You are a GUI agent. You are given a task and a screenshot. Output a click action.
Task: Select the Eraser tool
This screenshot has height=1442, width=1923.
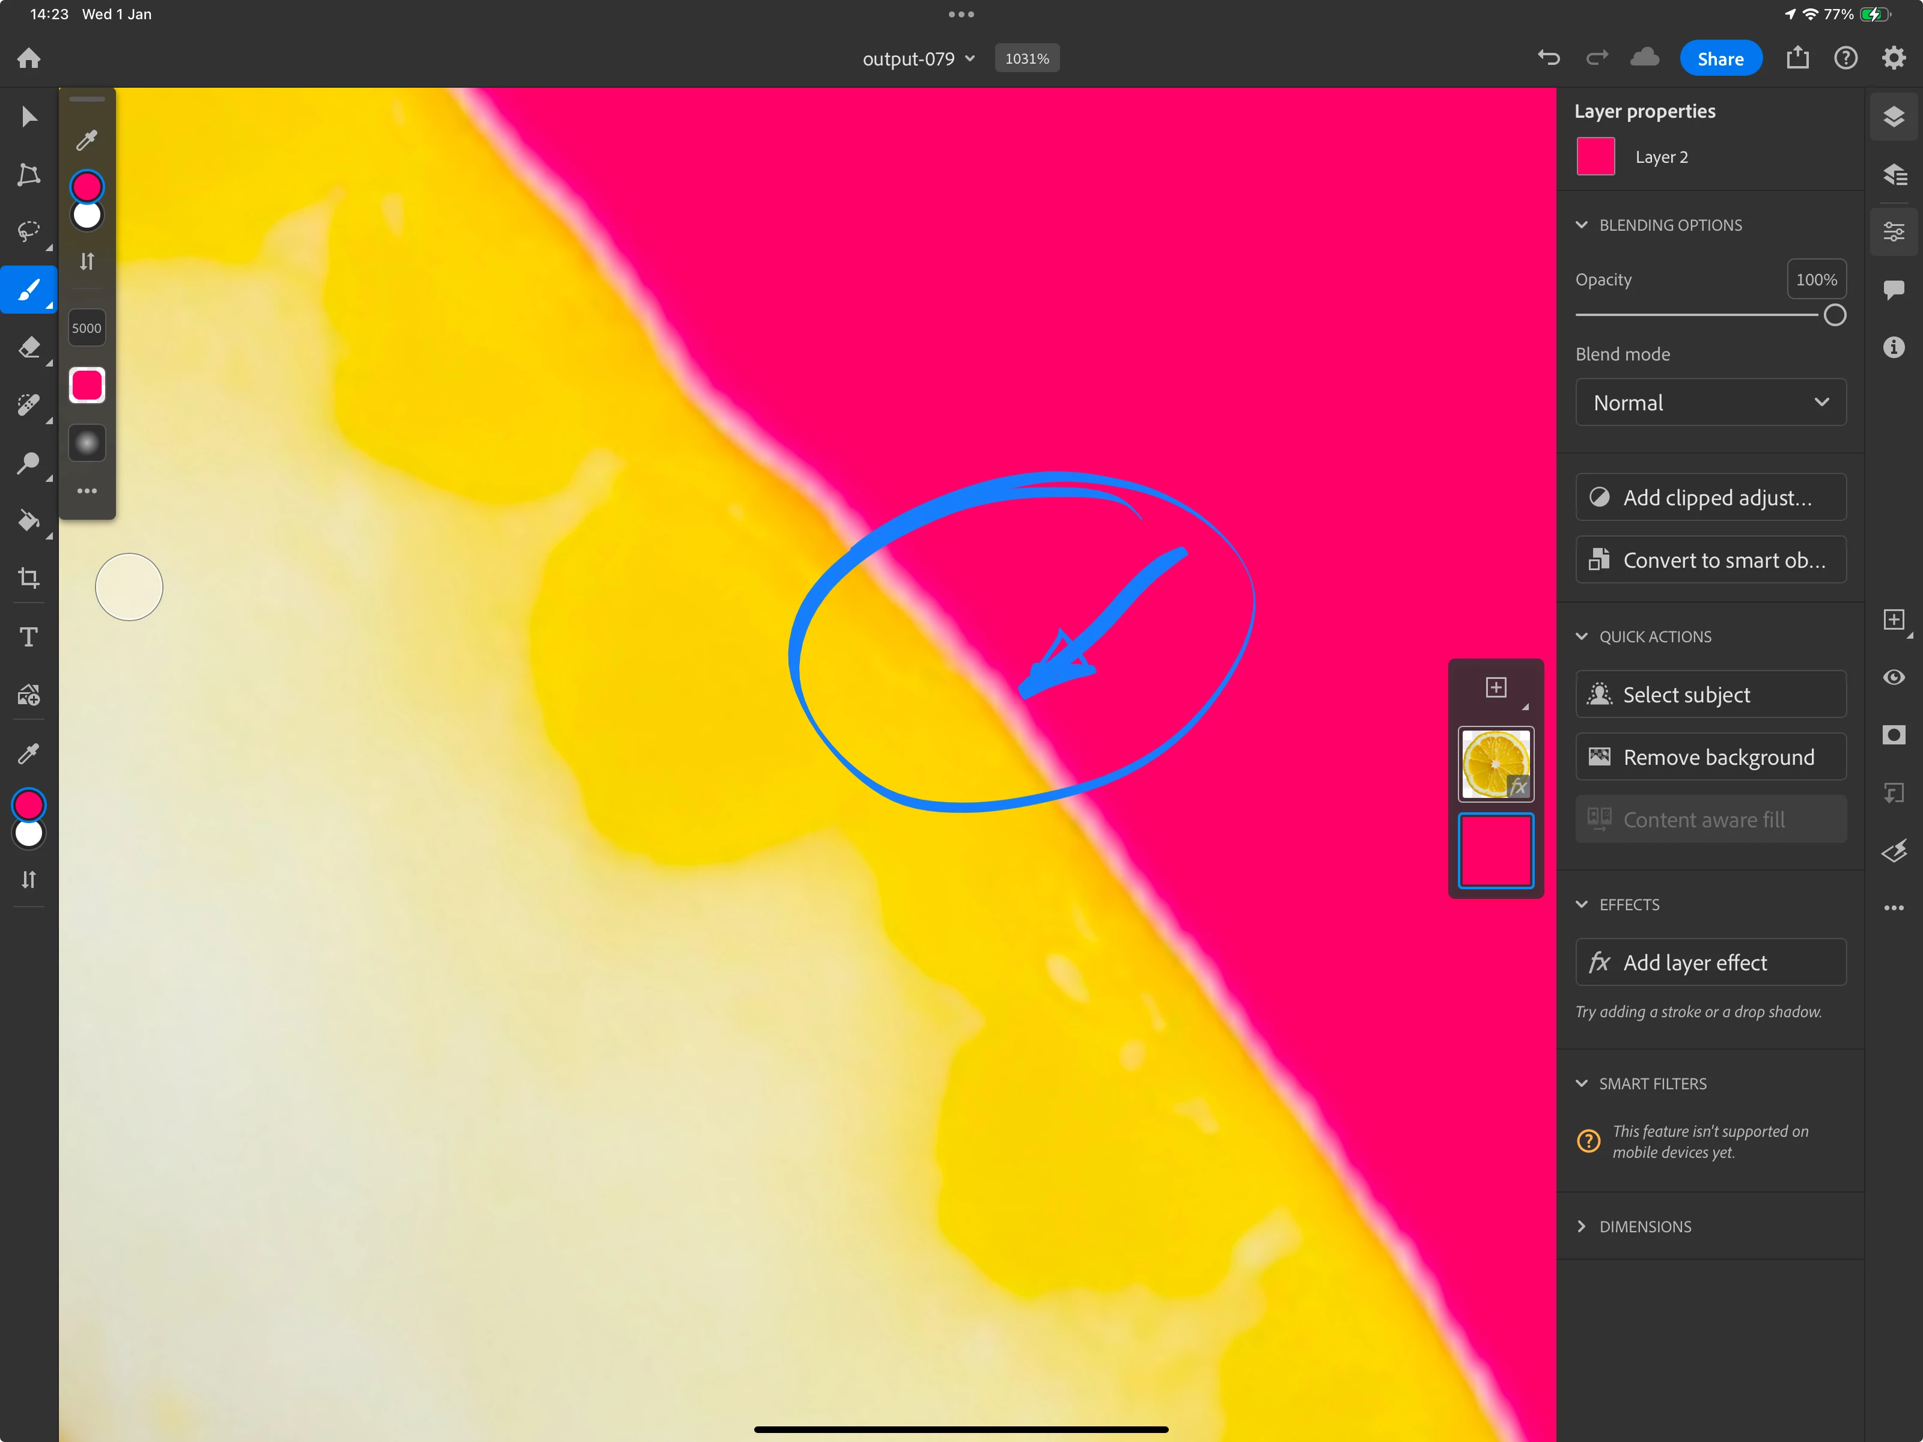(29, 348)
